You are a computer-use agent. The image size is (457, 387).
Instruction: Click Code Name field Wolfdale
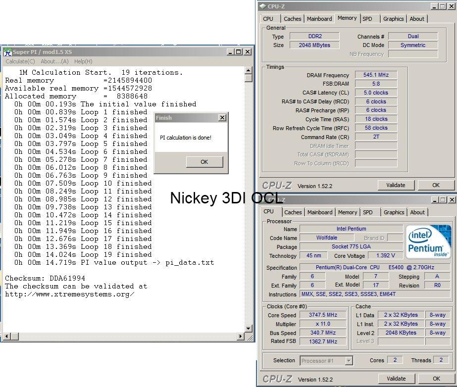(327, 238)
